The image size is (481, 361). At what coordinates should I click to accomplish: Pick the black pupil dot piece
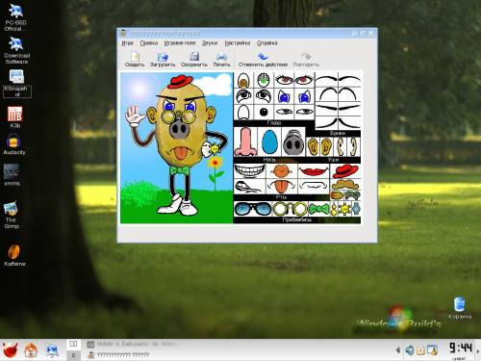tap(264, 112)
